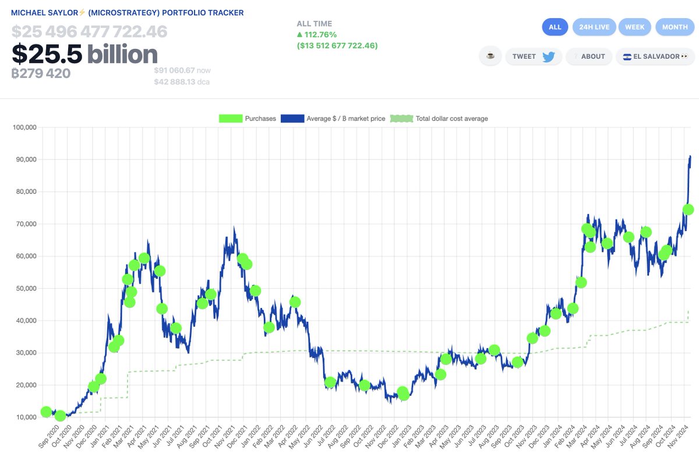Click the first purchase dot at Sep 2020
The height and width of the screenshot is (454, 699).
click(46, 412)
